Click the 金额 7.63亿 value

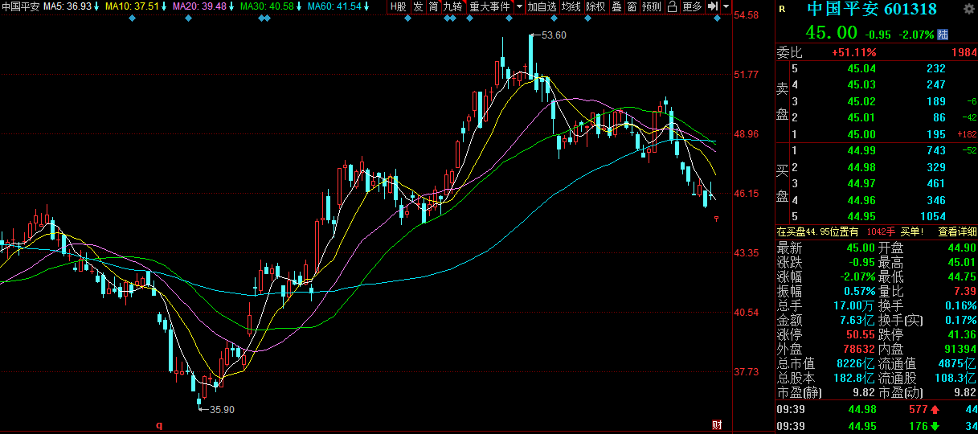pos(856,321)
